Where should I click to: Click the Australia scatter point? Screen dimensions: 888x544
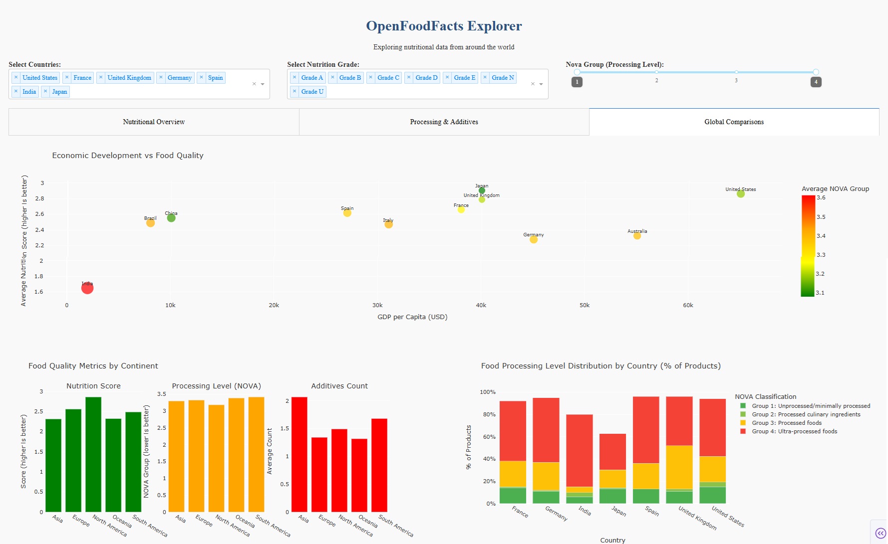[x=637, y=236]
